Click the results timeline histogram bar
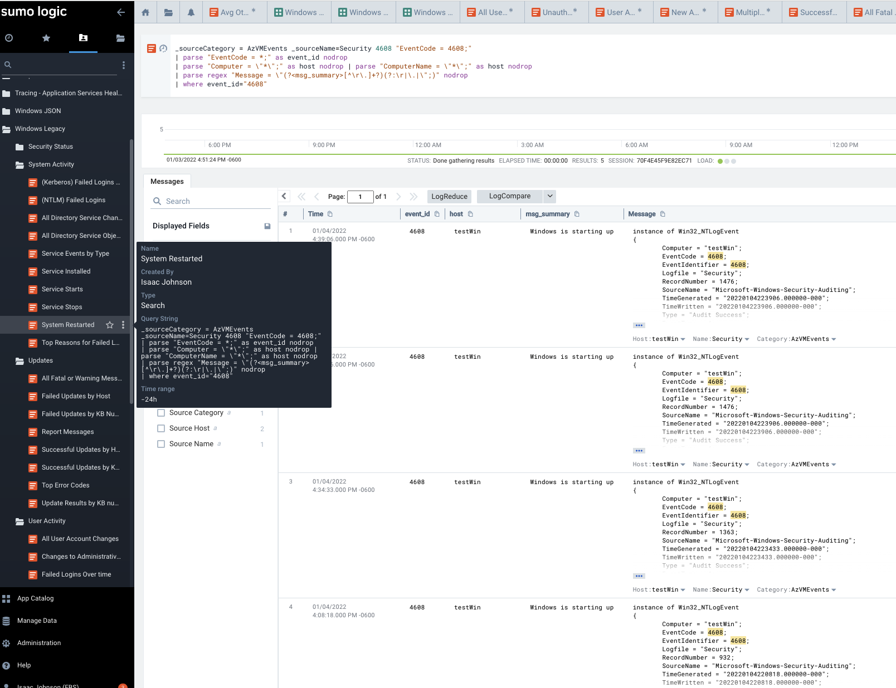This screenshot has height=688, width=896. click(529, 154)
